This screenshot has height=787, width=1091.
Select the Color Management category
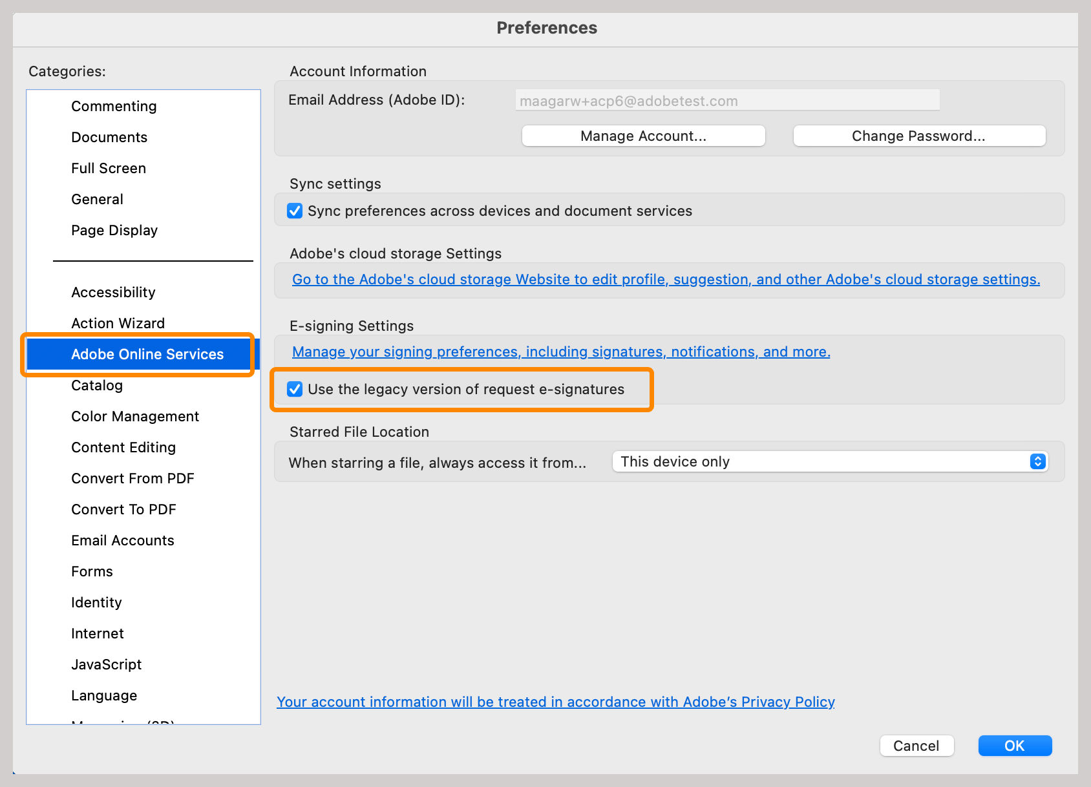(135, 416)
